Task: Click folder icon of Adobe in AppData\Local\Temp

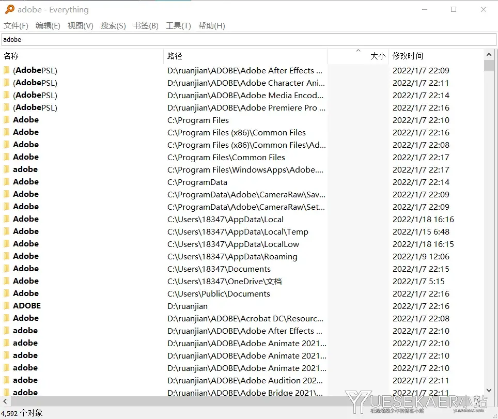Action: [6, 231]
